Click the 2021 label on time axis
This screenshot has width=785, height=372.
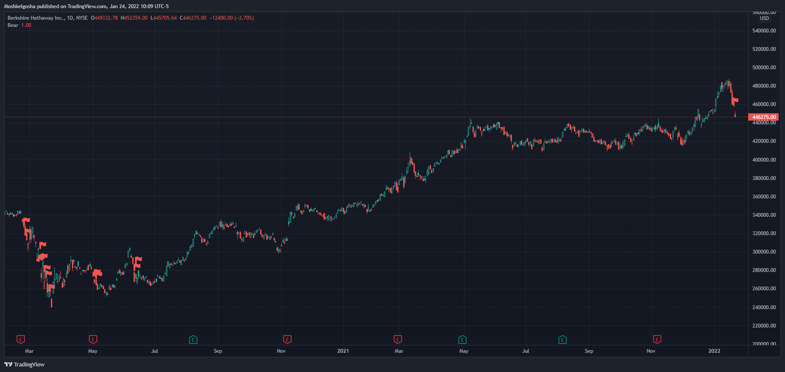tap(343, 351)
